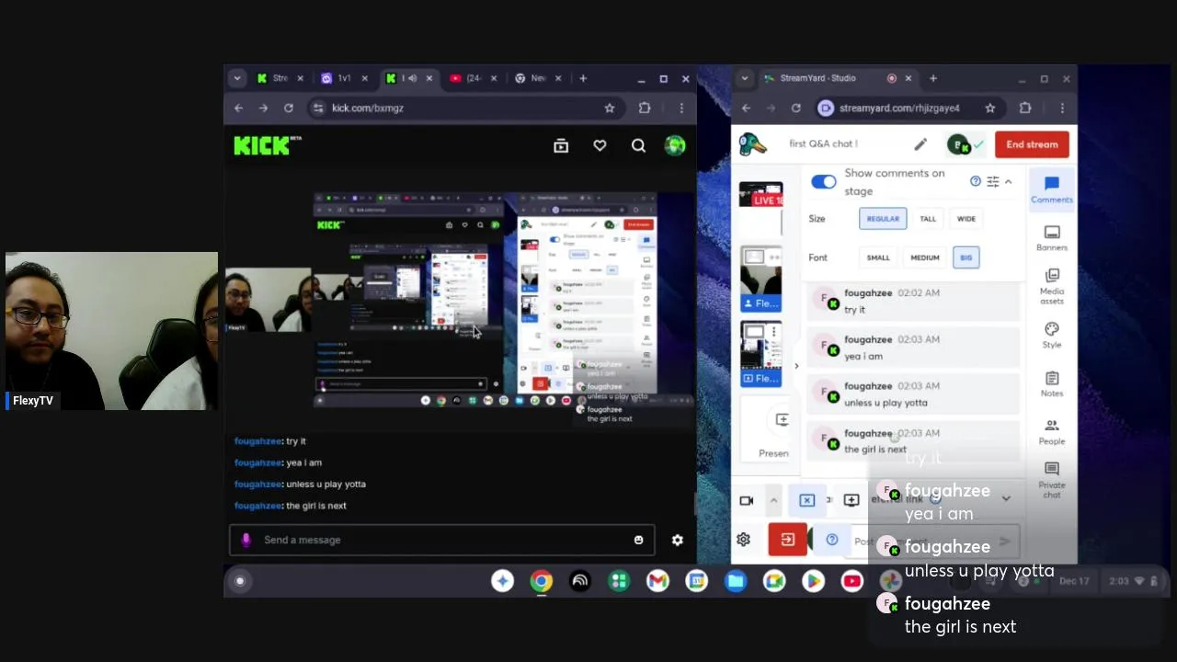
Task: Open Gmail from the shelf
Action: tap(657, 580)
